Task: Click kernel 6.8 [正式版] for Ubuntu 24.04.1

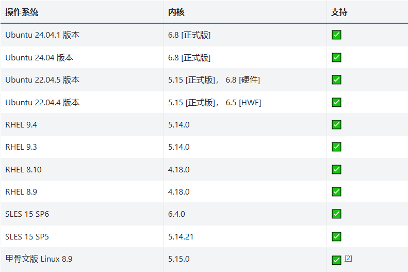Action: pos(189,35)
